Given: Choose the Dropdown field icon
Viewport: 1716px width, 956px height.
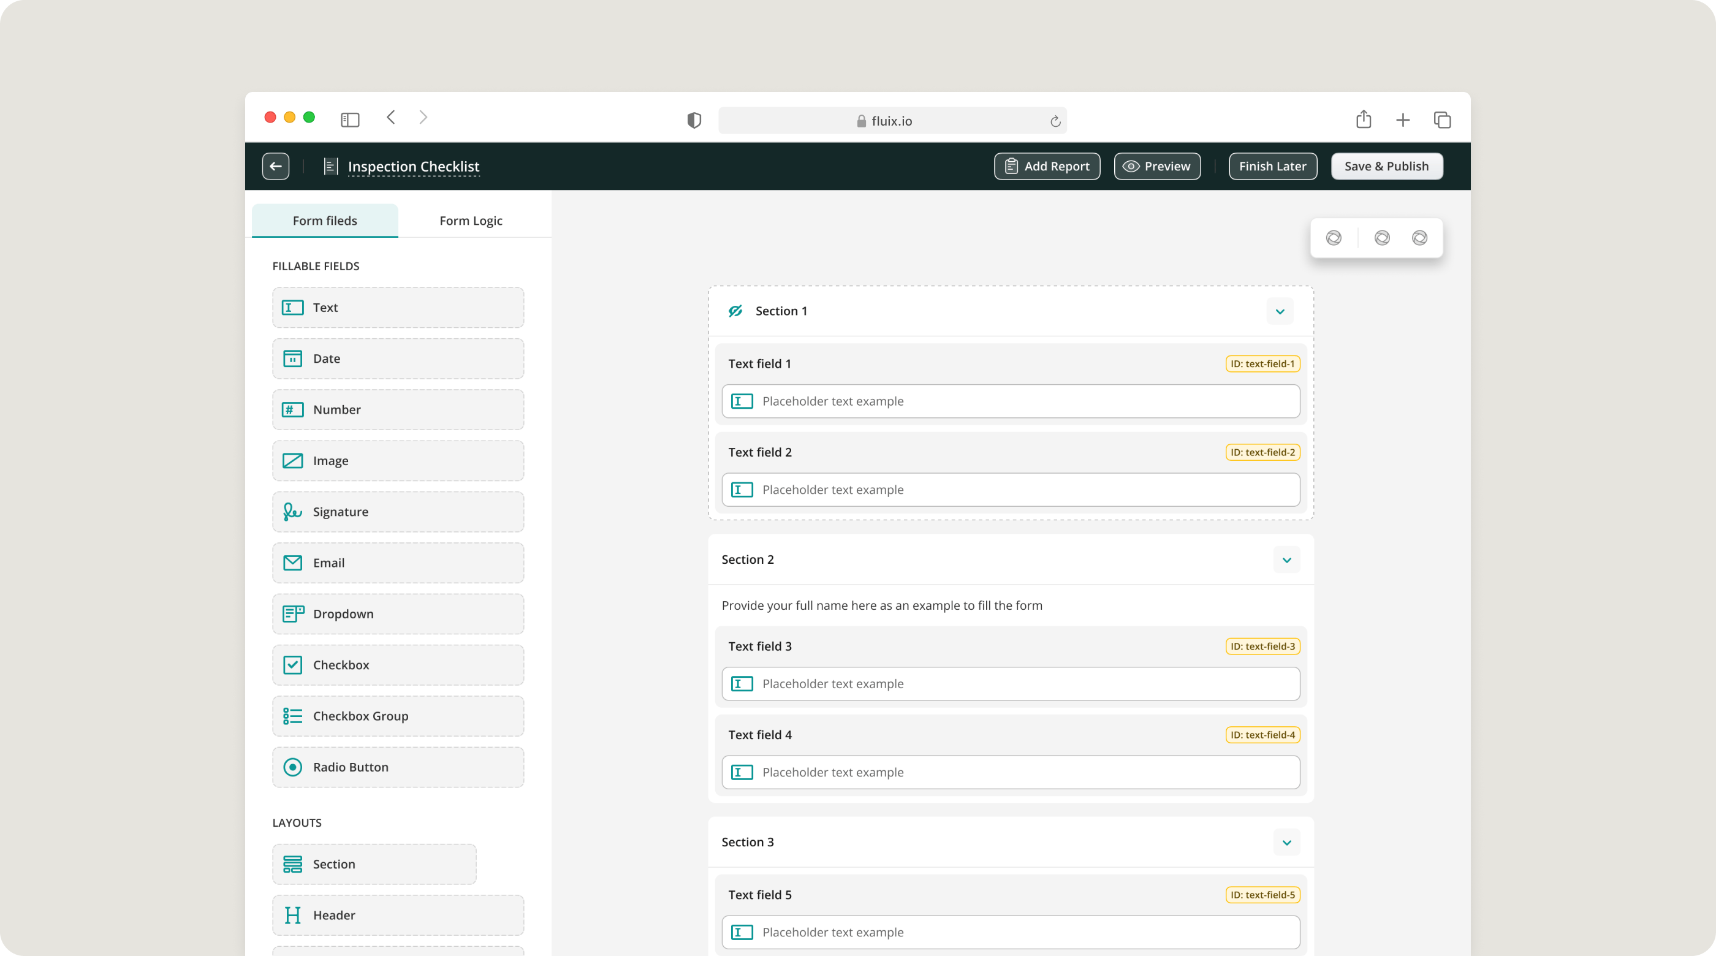Looking at the screenshot, I should pyautogui.click(x=292, y=613).
